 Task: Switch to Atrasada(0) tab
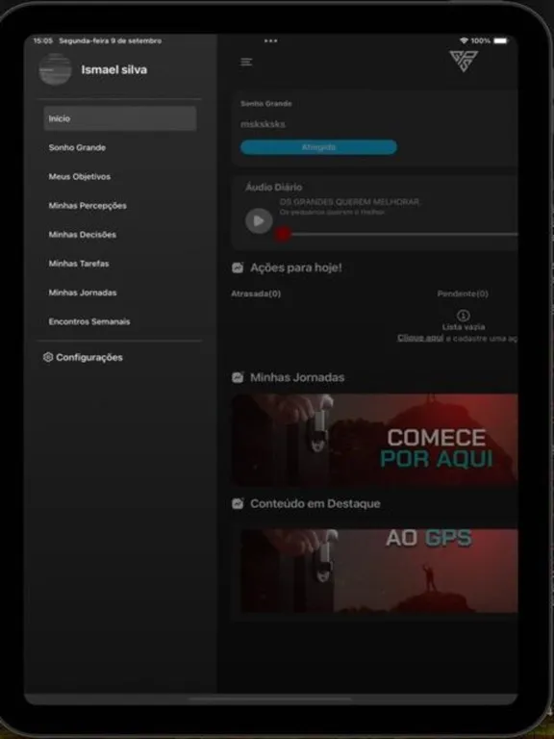[256, 293]
